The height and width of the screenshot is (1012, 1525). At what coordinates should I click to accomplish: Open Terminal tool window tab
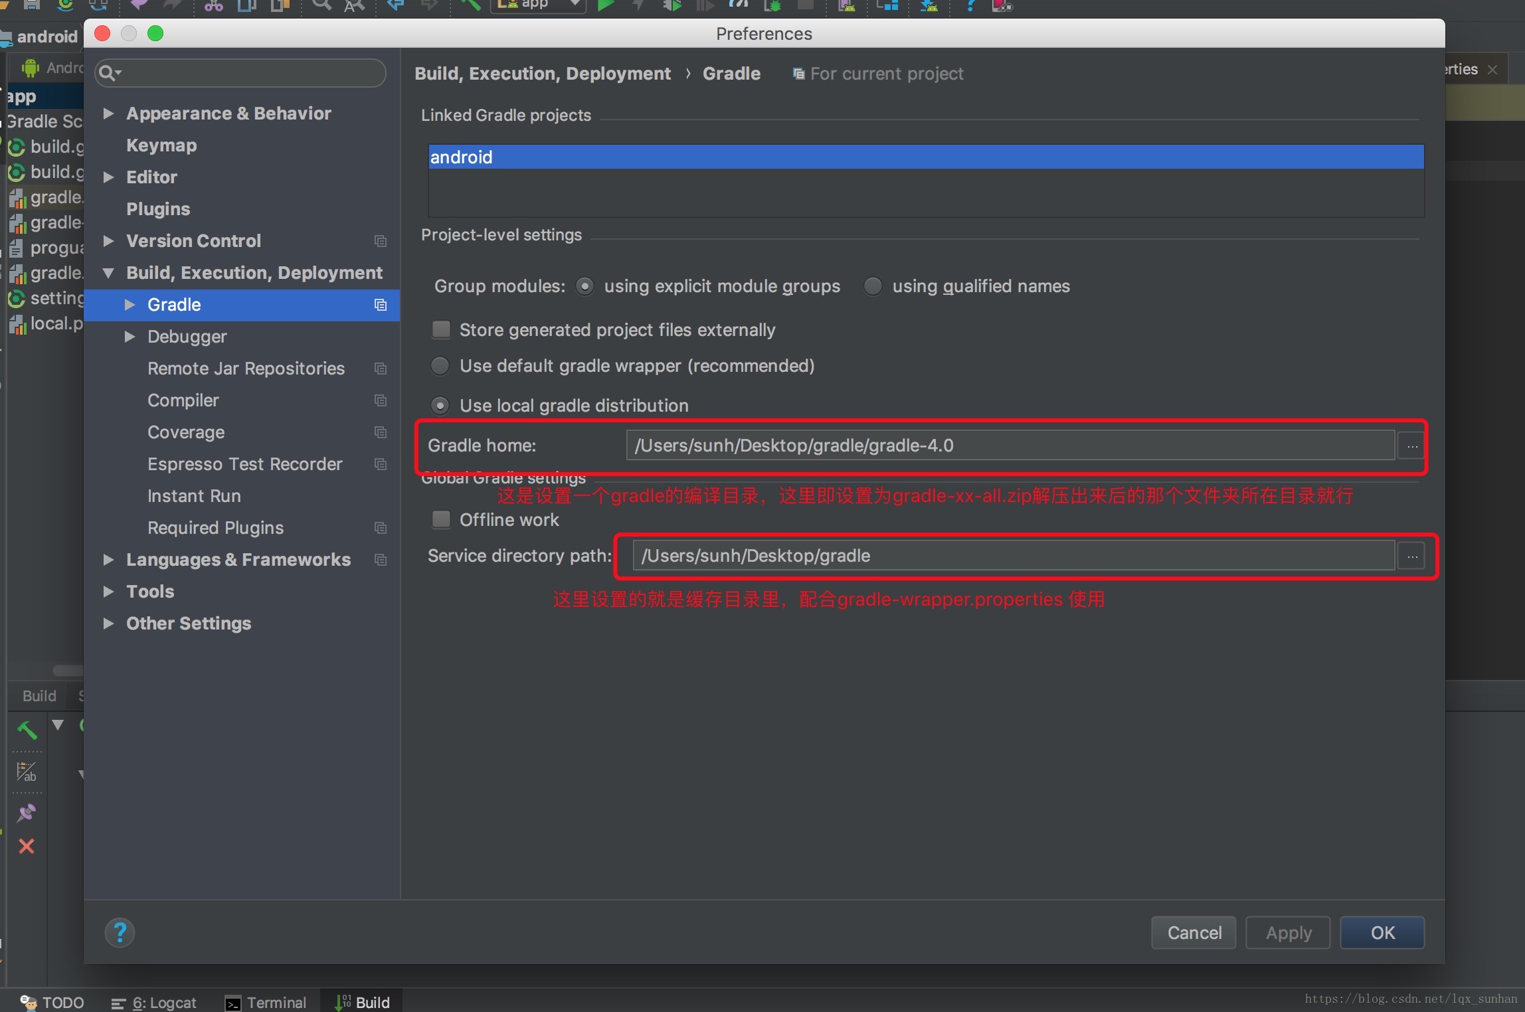(x=266, y=1002)
